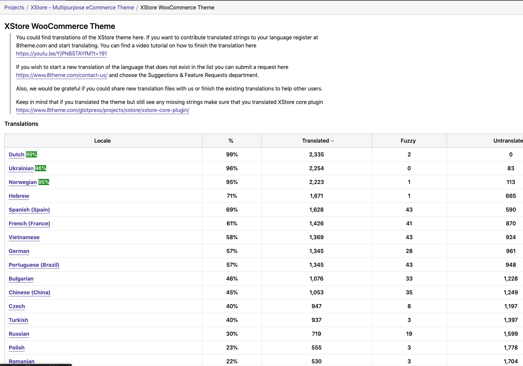The height and width of the screenshot is (366, 523).
Task: Click the green 96% badge beside Ukrainian
Action: pos(41,168)
